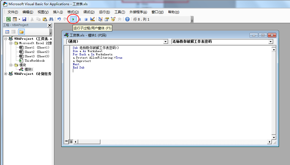Screen dimensions: 290x165
Task: Click the Paste clipboard icon
Action: coord(45,19)
